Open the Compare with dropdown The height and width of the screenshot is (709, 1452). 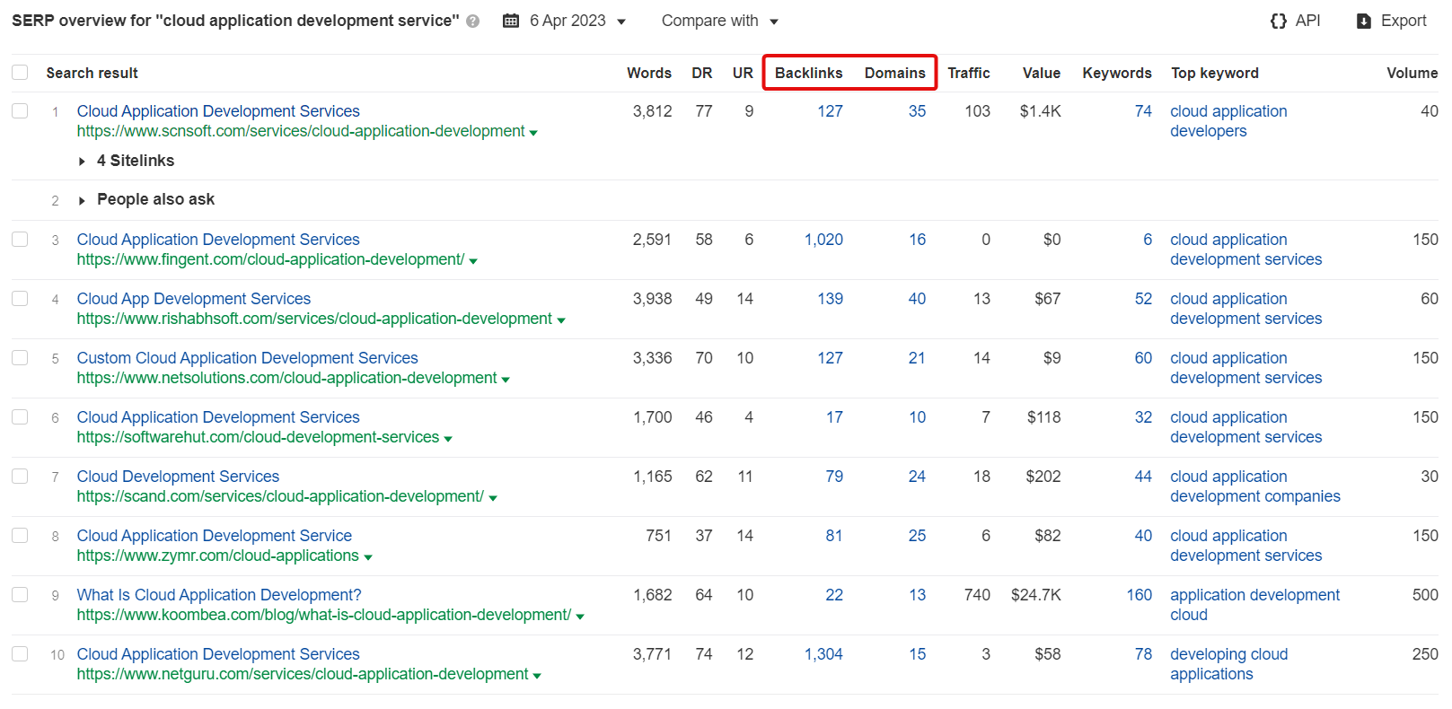(720, 21)
